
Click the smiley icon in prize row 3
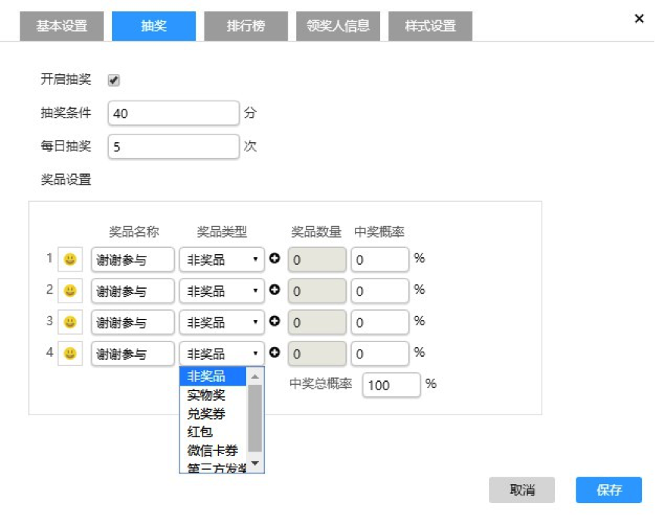(70, 322)
